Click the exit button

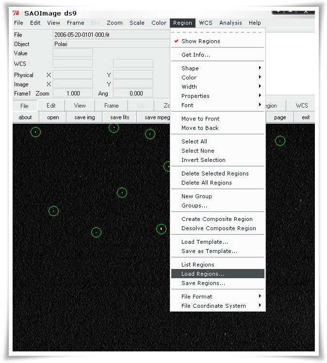coord(306,117)
